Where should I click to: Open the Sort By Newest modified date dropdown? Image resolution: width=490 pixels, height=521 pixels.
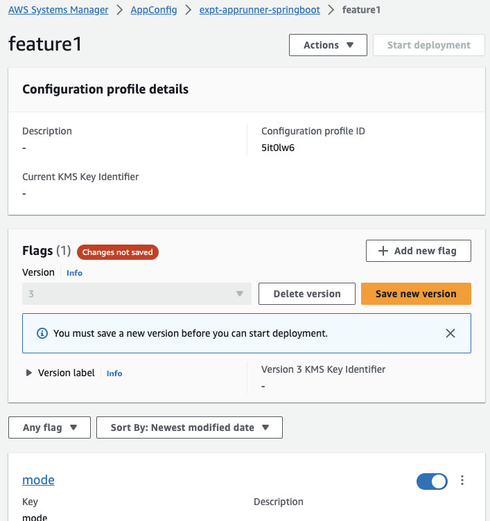point(189,427)
